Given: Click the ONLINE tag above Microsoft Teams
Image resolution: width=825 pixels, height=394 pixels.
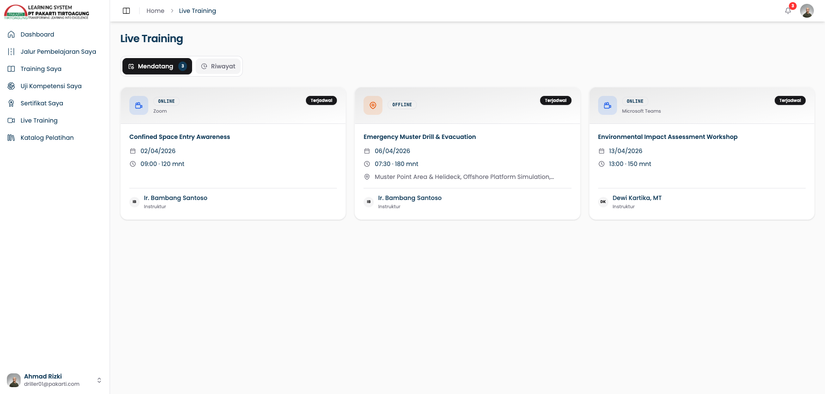Looking at the screenshot, I should point(635,102).
